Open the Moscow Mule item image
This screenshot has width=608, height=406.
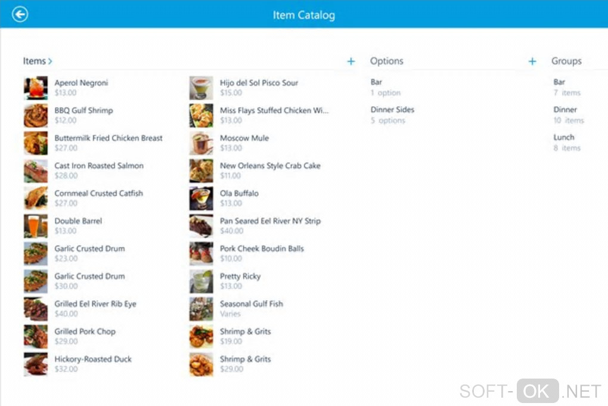click(201, 143)
